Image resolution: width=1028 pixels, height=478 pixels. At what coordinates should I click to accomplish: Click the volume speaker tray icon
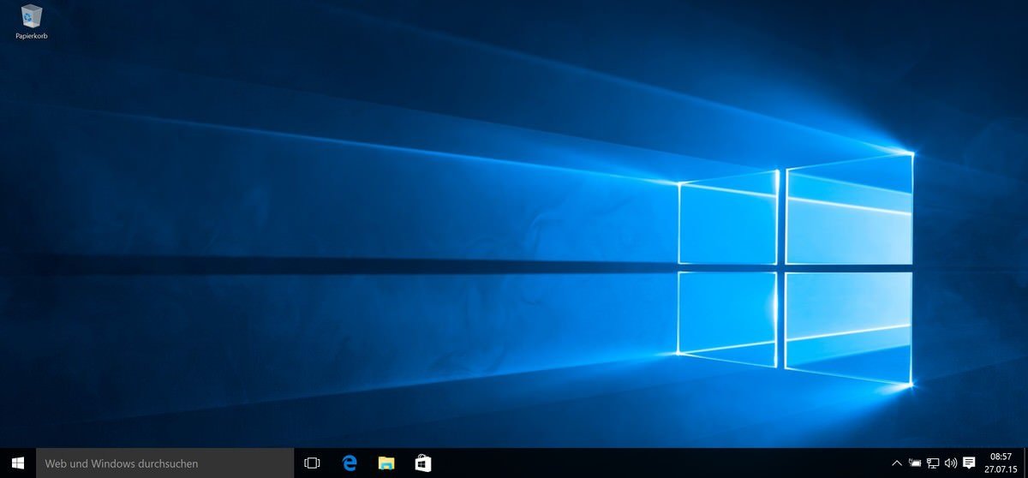(950, 463)
